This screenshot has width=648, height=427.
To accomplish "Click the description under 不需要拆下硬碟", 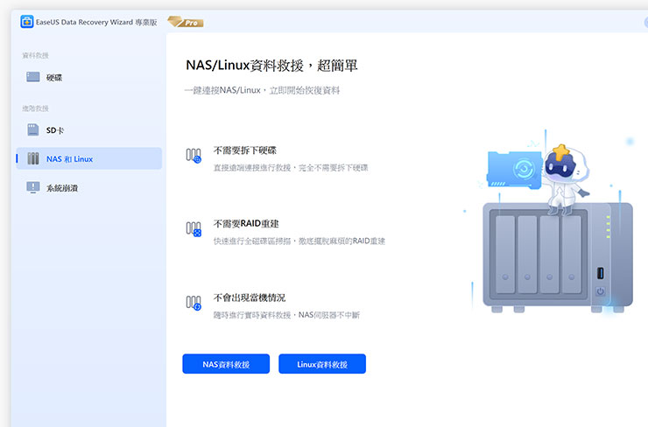I will tap(291, 168).
